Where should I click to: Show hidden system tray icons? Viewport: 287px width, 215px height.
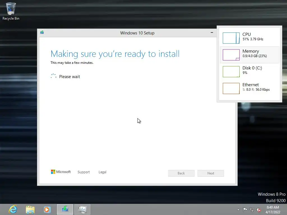pos(238,210)
